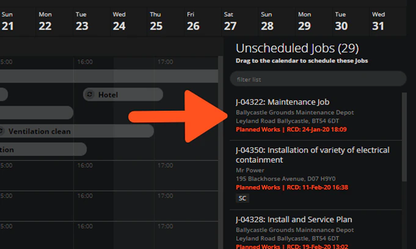This screenshot has width=416, height=249.
Task: Select Saturday 27 in the date header
Action: coord(240,21)
